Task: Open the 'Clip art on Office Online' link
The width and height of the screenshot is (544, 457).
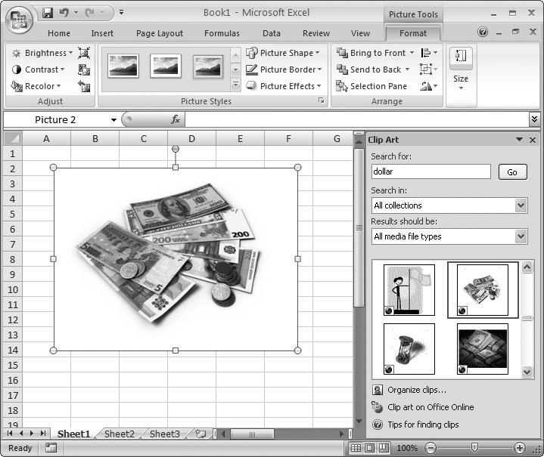Action: tap(430, 407)
